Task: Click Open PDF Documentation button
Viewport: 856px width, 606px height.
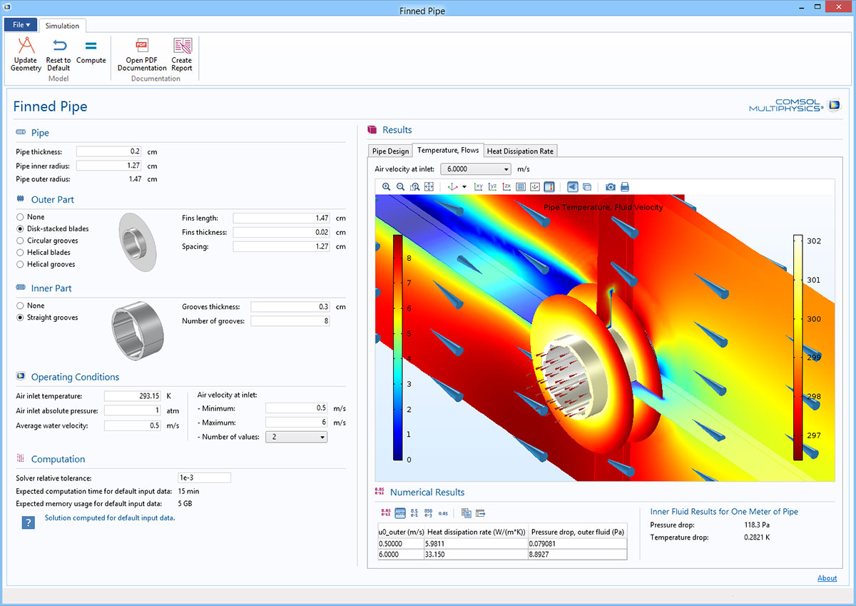Action: pyautogui.click(x=142, y=54)
